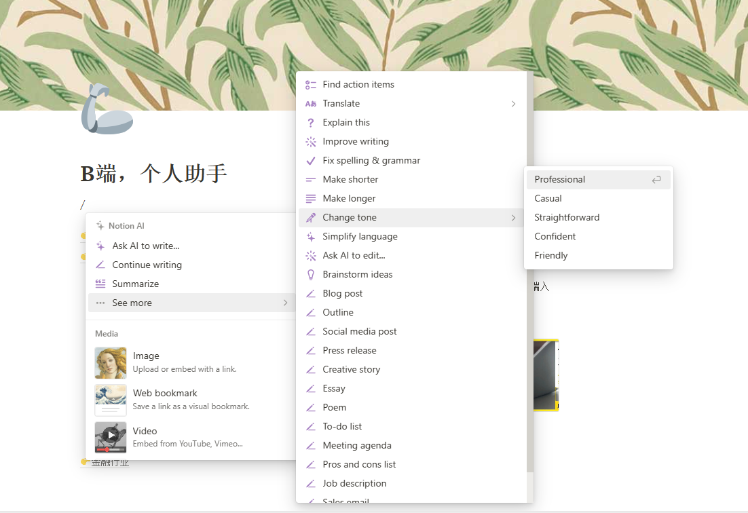Click the AI menu vertical scrollbar

pos(530,271)
